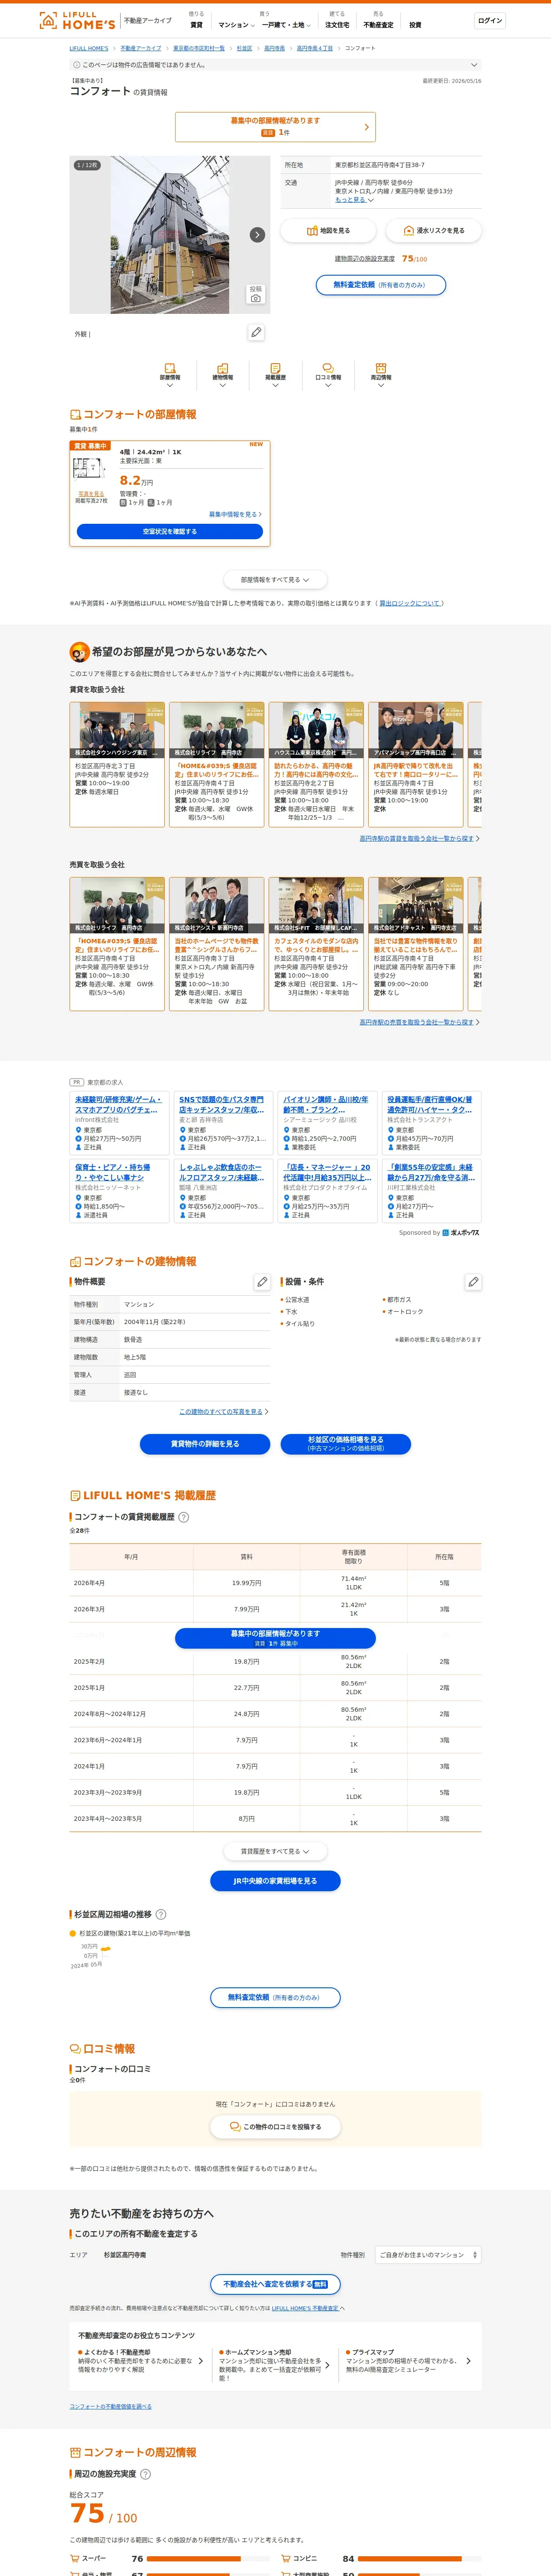
Task: Open 杉並区 breadcrumb link
Action: point(244,48)
